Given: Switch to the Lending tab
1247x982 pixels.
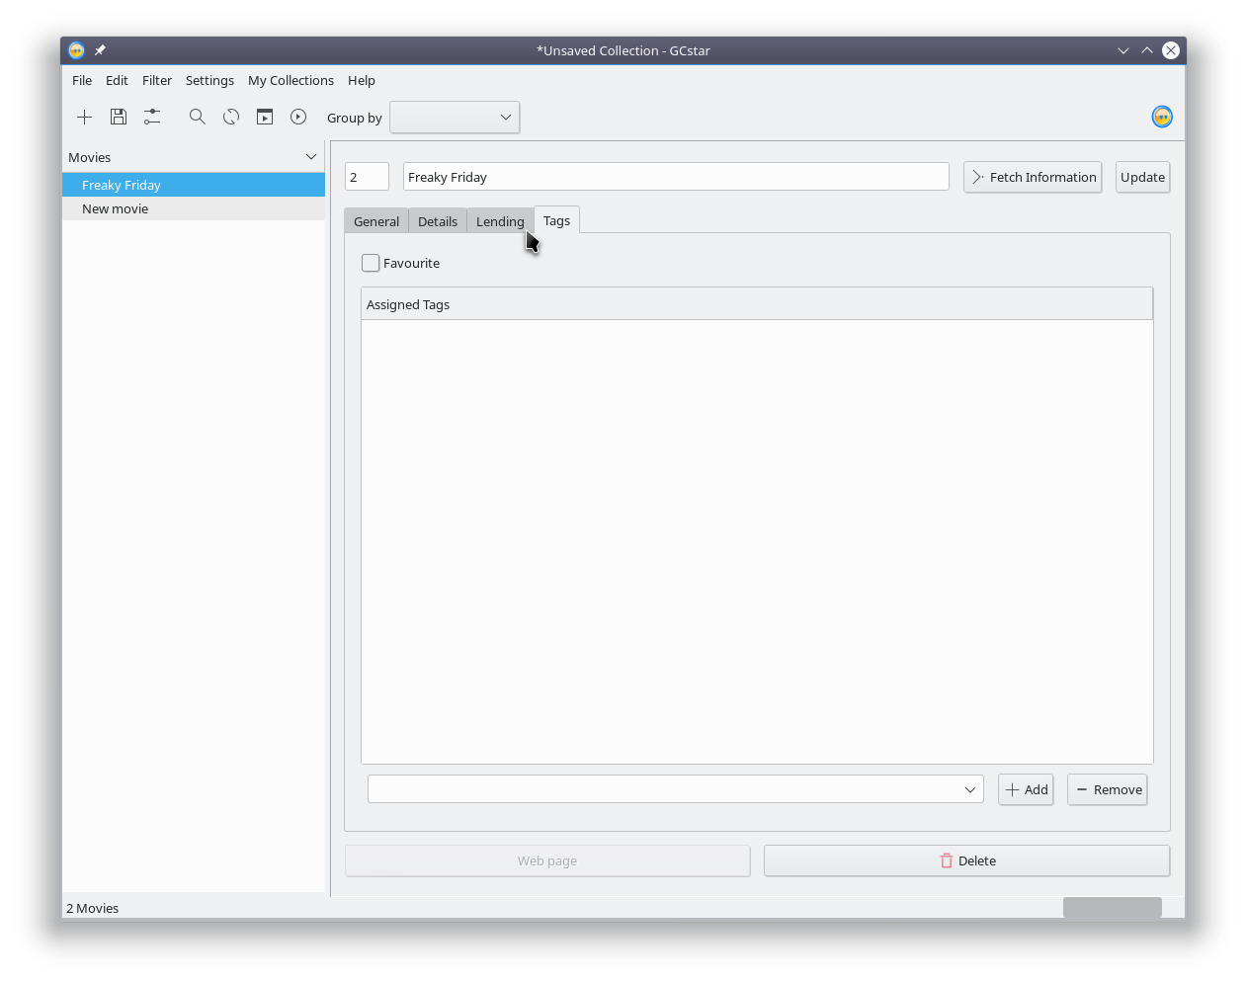Looking at the screenshot, I should pyautogui.click(x=500, y=222).
